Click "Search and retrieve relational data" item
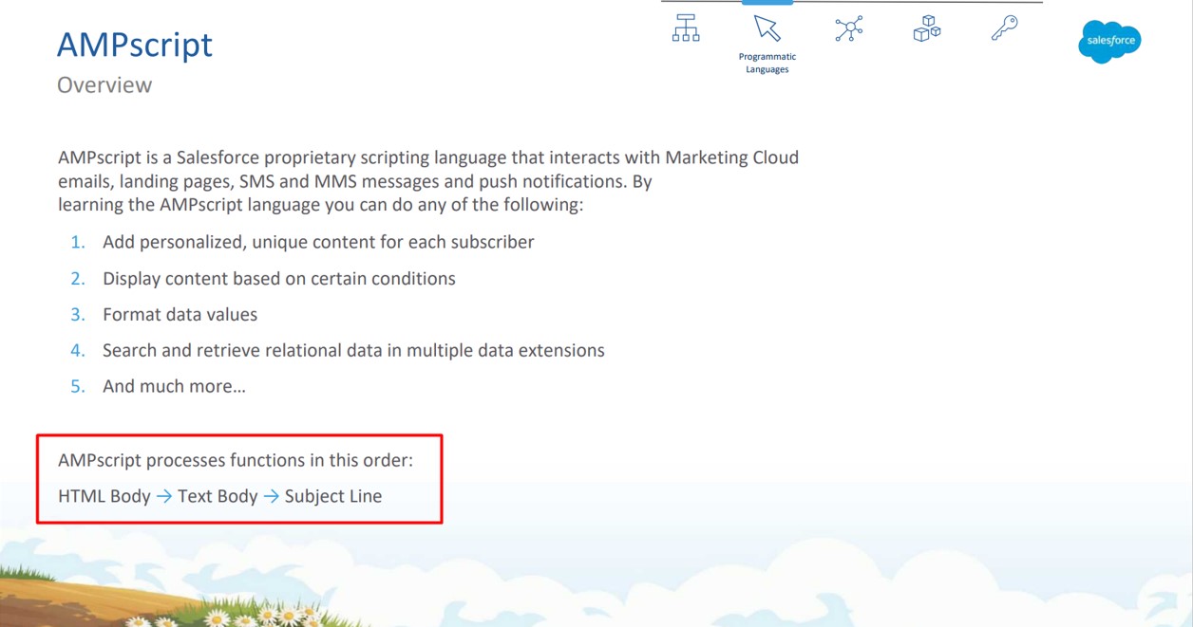 (x=353, y=350)
